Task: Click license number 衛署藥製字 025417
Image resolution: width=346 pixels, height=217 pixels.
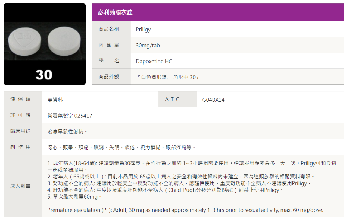Action: [70, 116]
